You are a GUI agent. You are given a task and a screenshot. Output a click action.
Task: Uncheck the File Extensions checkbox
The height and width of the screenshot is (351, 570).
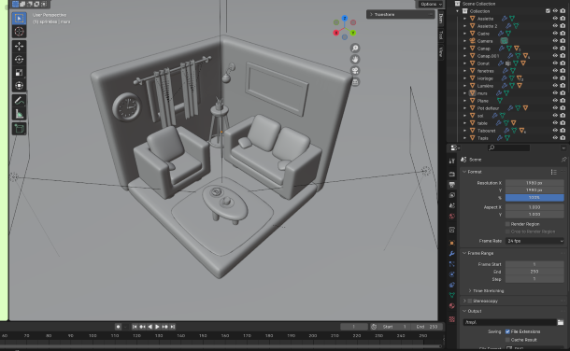[x=507, y=331]
